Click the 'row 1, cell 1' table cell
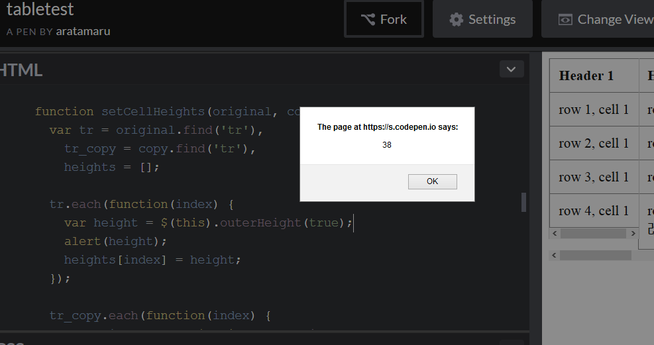The height and width of the screenshot is (345, 654). (594, 109)
